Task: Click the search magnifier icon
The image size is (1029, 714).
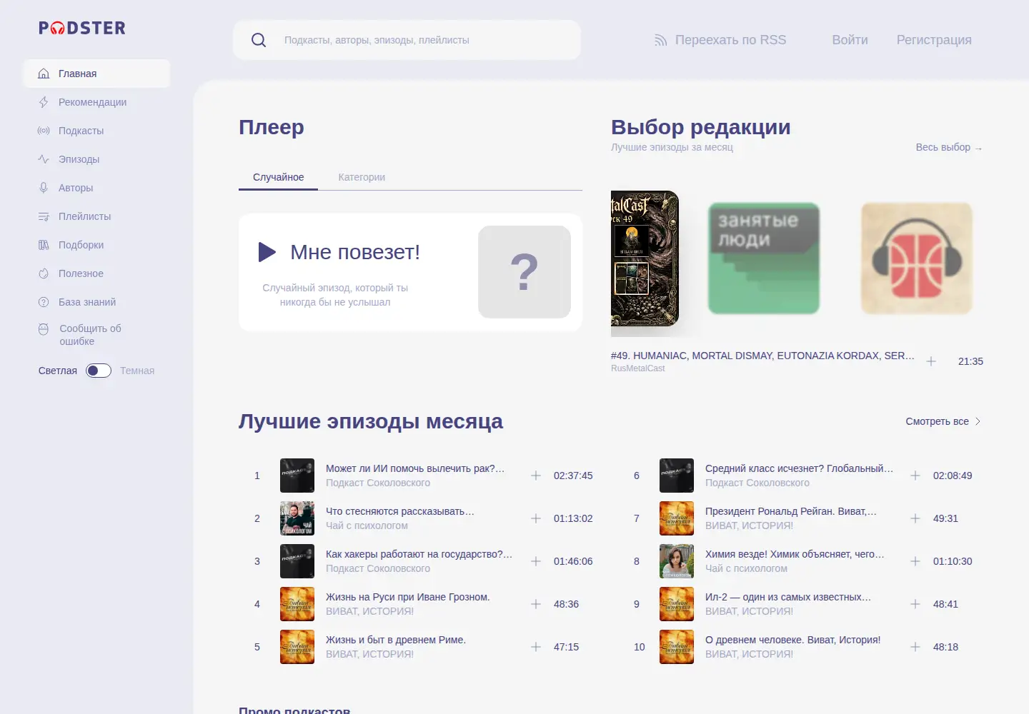Action: pos(259,40)
